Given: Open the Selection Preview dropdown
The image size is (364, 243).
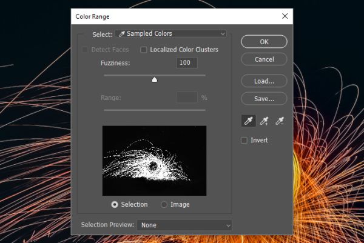Looking at the screenshot, I should [x=184, y=225].
